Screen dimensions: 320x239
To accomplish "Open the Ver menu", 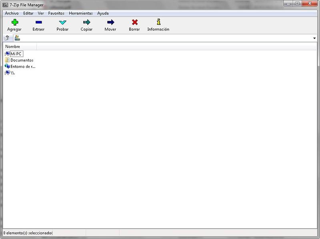I will pos(41,13).
